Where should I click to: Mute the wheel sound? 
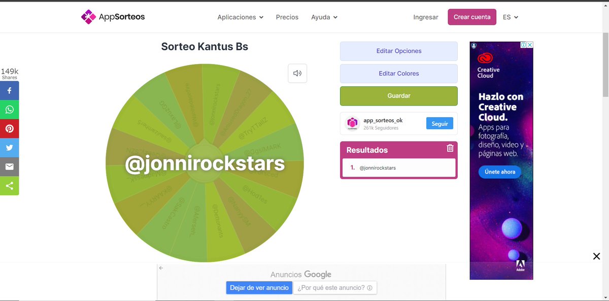(x=297, y=73)
